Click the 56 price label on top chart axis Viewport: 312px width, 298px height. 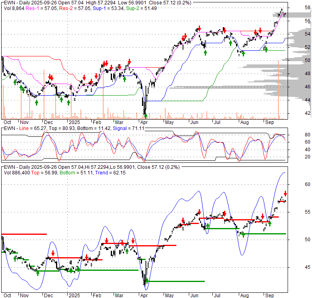pos(308,21)
